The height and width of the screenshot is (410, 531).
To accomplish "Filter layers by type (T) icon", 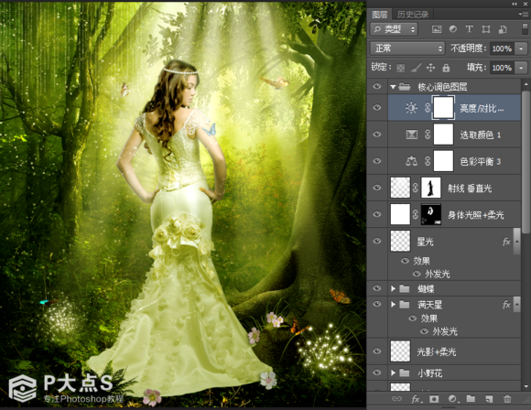I will pos(469,29).
